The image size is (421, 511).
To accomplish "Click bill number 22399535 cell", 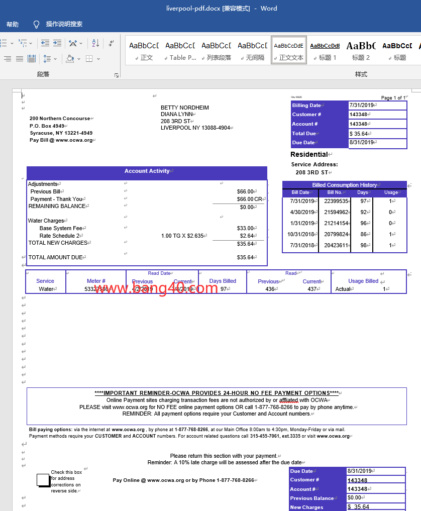I will tap(336, 201).
